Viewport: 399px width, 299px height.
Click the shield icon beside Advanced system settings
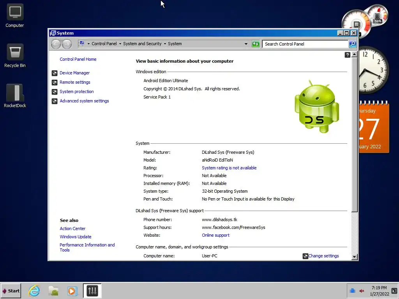(x=55, y=101)
